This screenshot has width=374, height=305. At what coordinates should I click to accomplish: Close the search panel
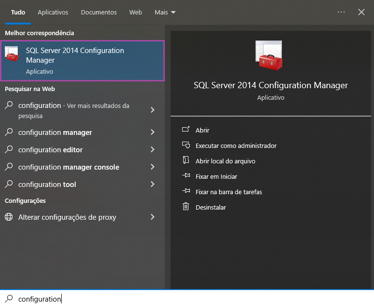(x=361, y=12)
